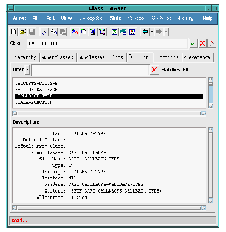The image size is (226, 232).
Task: Click initargs list horizontal scroll left arrow
Action: click(15, 114)
